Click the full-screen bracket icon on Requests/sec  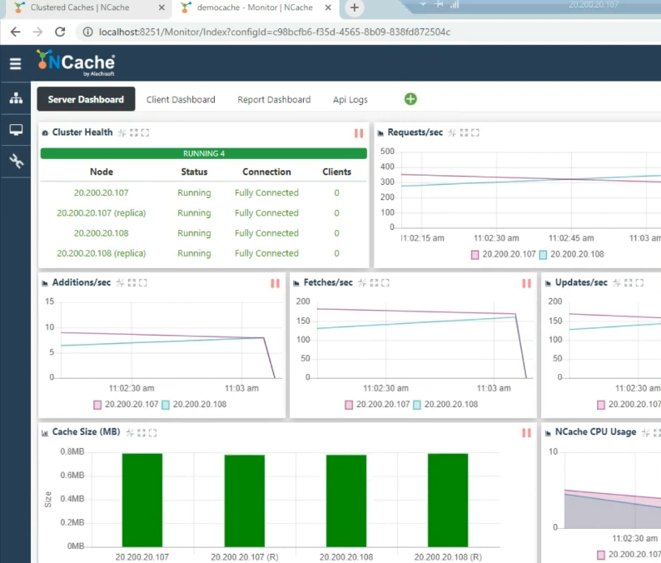(x=475, y=133)
